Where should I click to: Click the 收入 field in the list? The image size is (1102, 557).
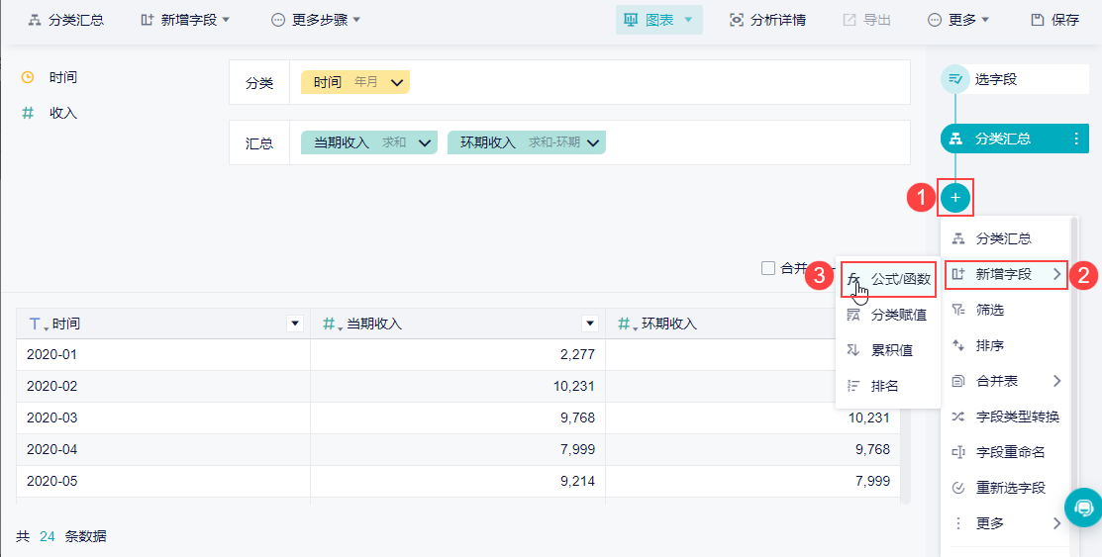(x=63, y=113)
